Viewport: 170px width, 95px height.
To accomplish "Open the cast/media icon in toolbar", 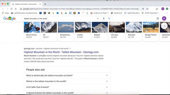I will click(x=157, y=9).
